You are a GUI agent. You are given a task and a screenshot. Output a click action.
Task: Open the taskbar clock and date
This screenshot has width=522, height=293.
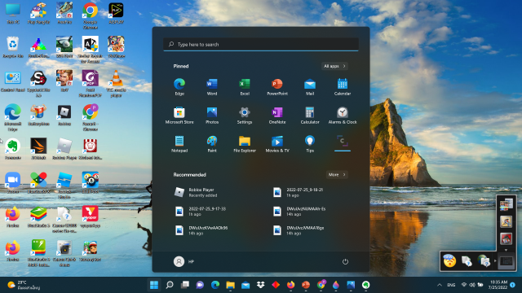click(x=498, y=285)
